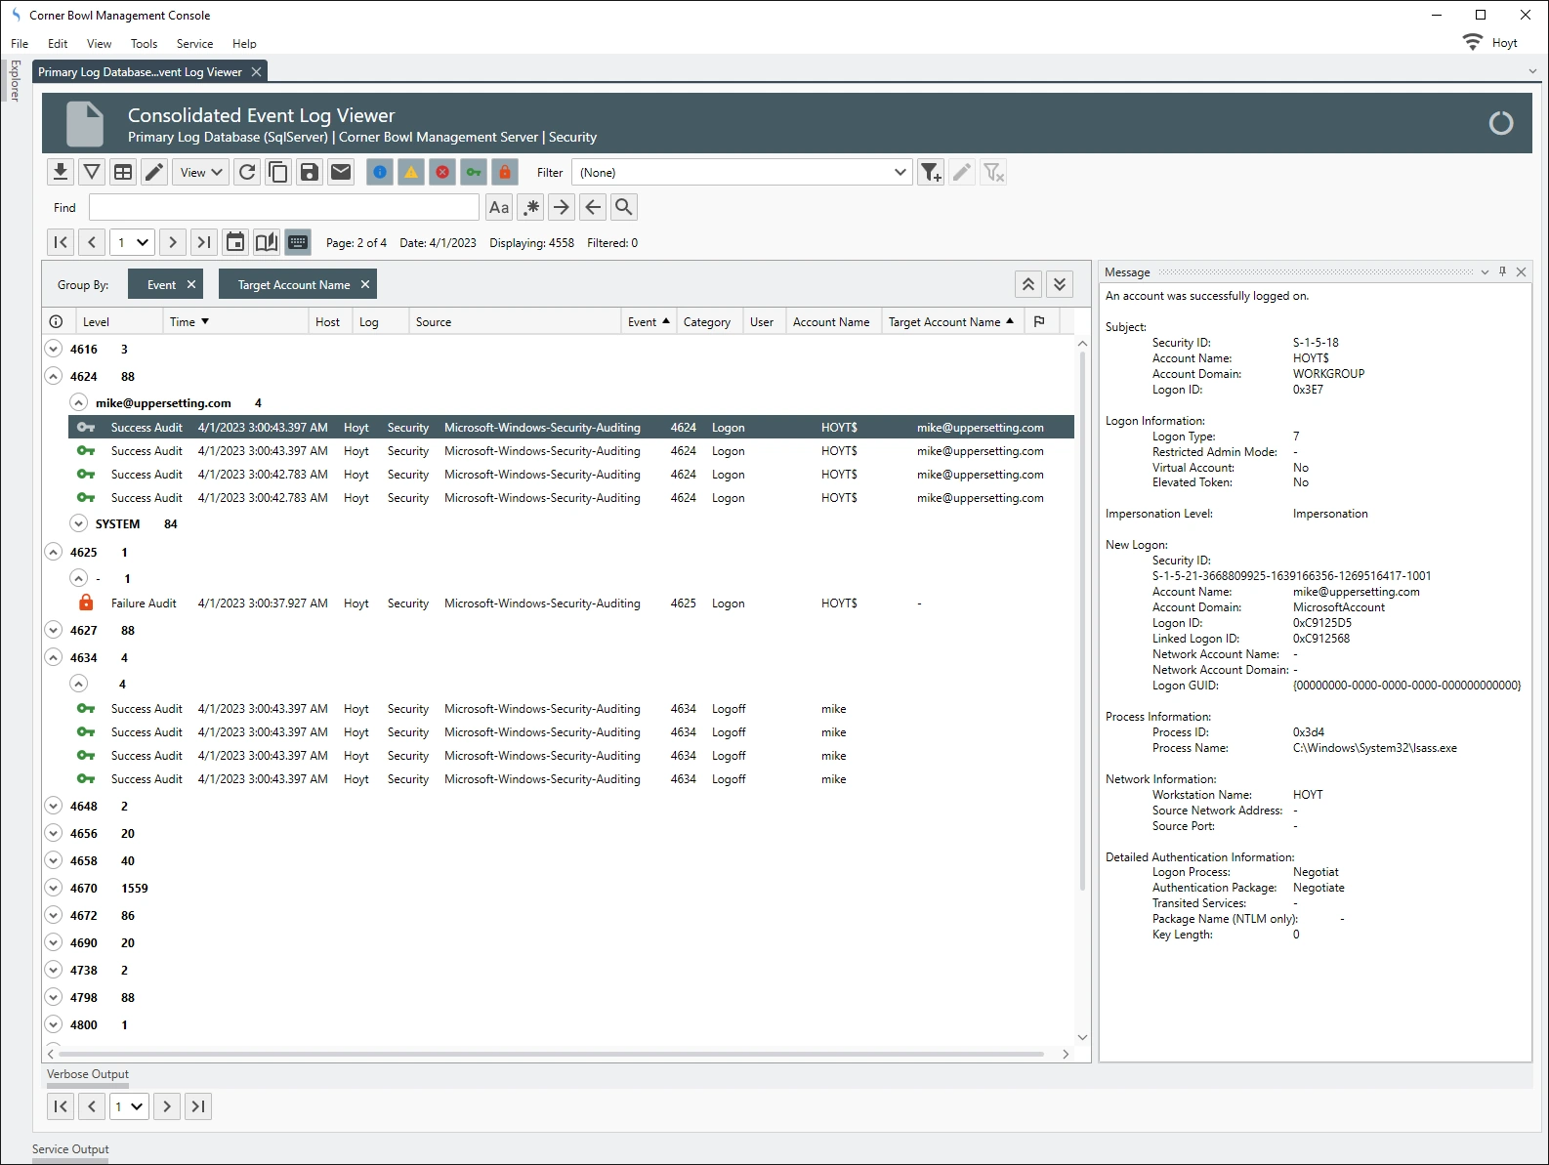Expand the 4670 event group
This screenshot has height=1165, width=1549.
click(54, 888)
